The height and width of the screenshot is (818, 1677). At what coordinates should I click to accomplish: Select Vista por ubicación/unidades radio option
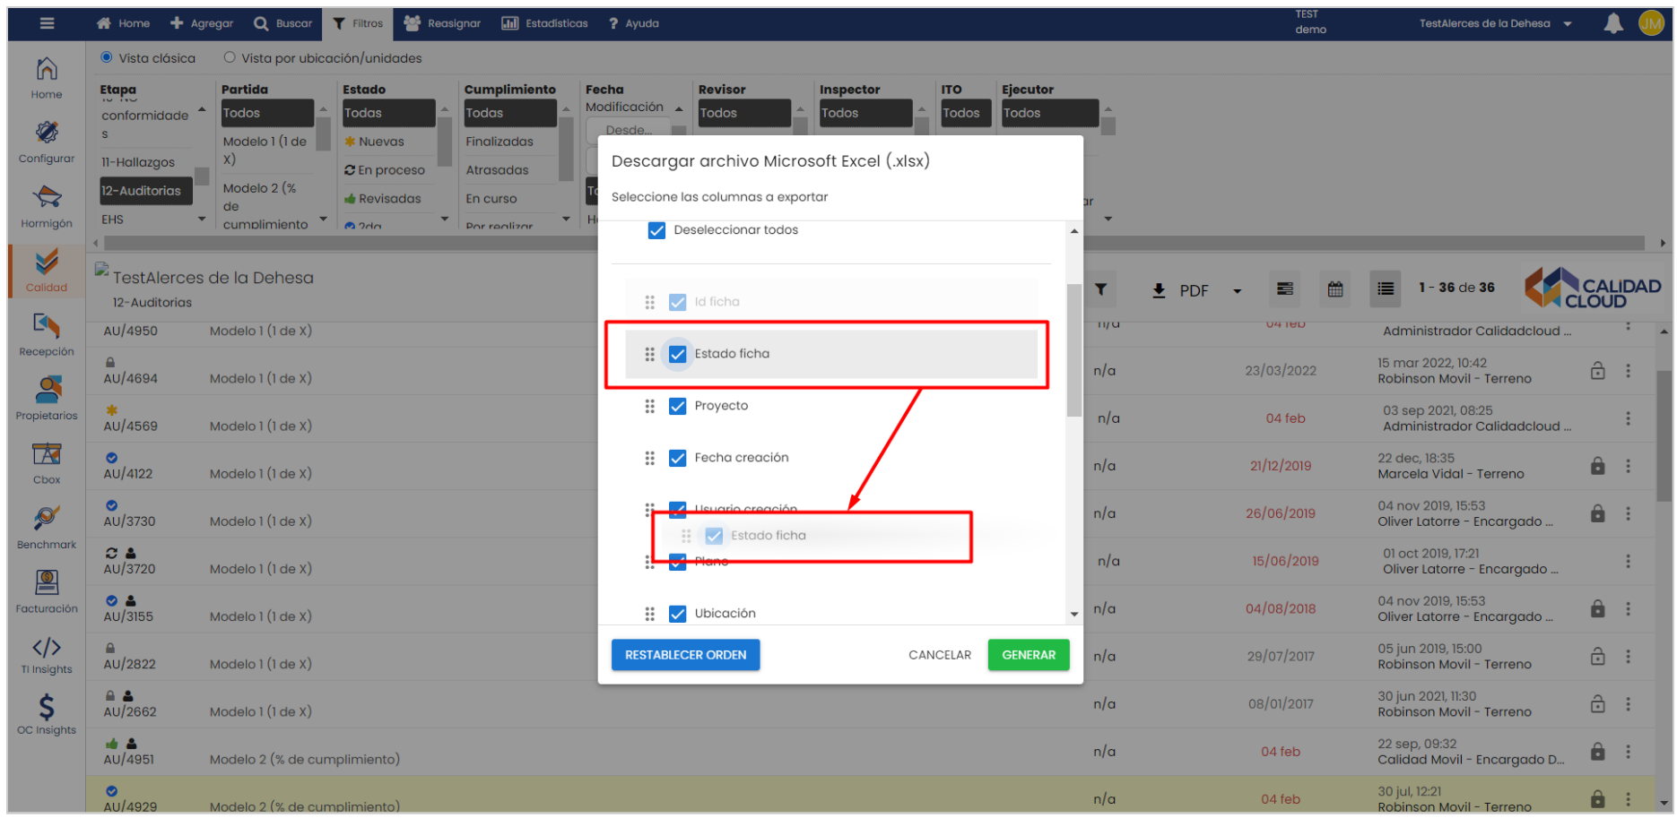(x=230, y=58)
